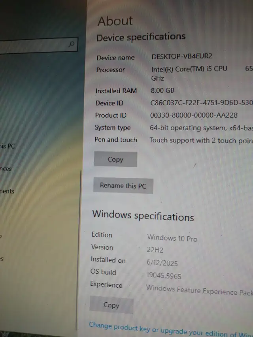Select the Device ID value starting C86C037C

click(201, 103)
